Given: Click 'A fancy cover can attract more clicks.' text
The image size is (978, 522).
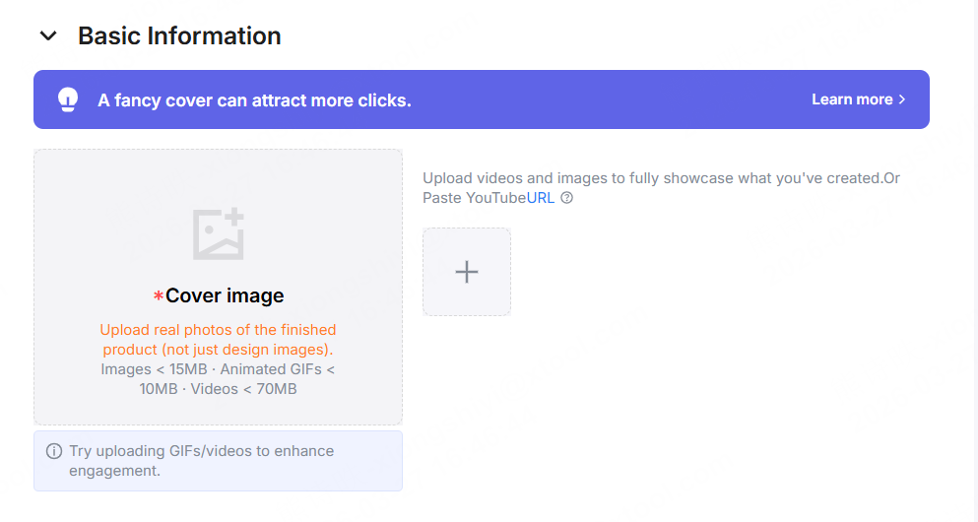Looking at the screenshot, I should [254, 100].
